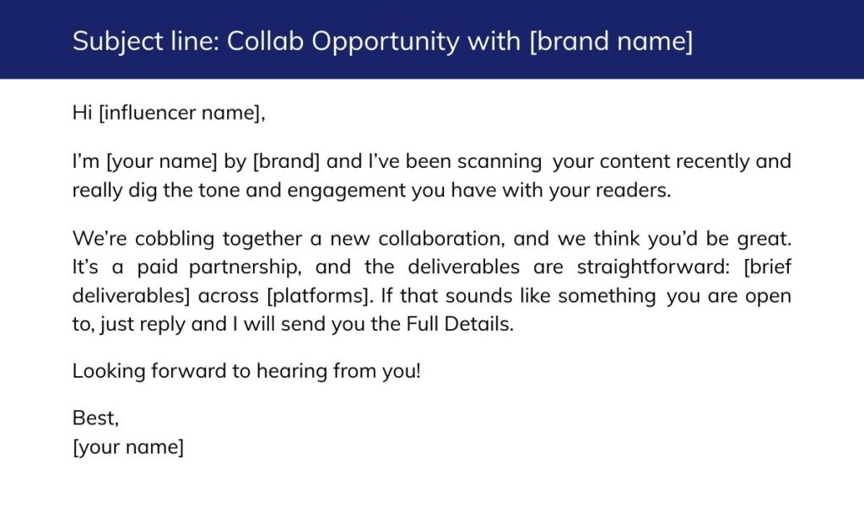The width and height of the screenshot is (864, 518).
Task: Click the [brand] placeholder in first paragraph
Action: click(286, 161)
